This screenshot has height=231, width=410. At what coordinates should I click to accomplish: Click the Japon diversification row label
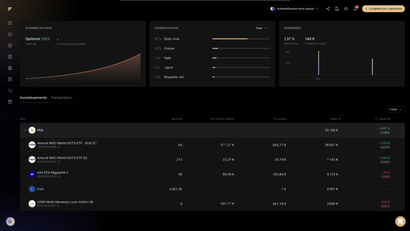click(169, 67)
